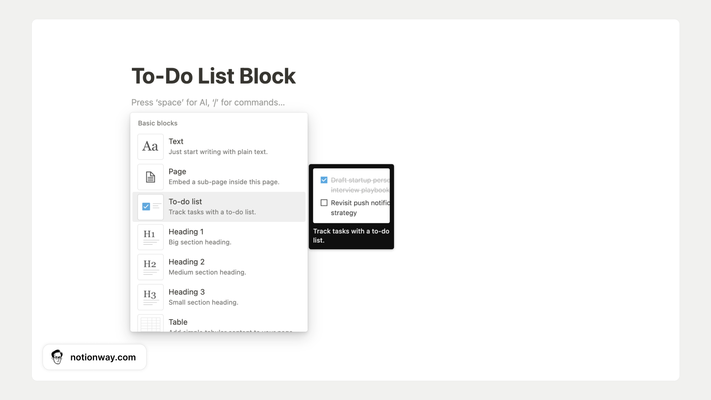Screen dimensions: 711x400
Task: Select the H2 Heading 2 icon
Action: [x=150, y=267]
